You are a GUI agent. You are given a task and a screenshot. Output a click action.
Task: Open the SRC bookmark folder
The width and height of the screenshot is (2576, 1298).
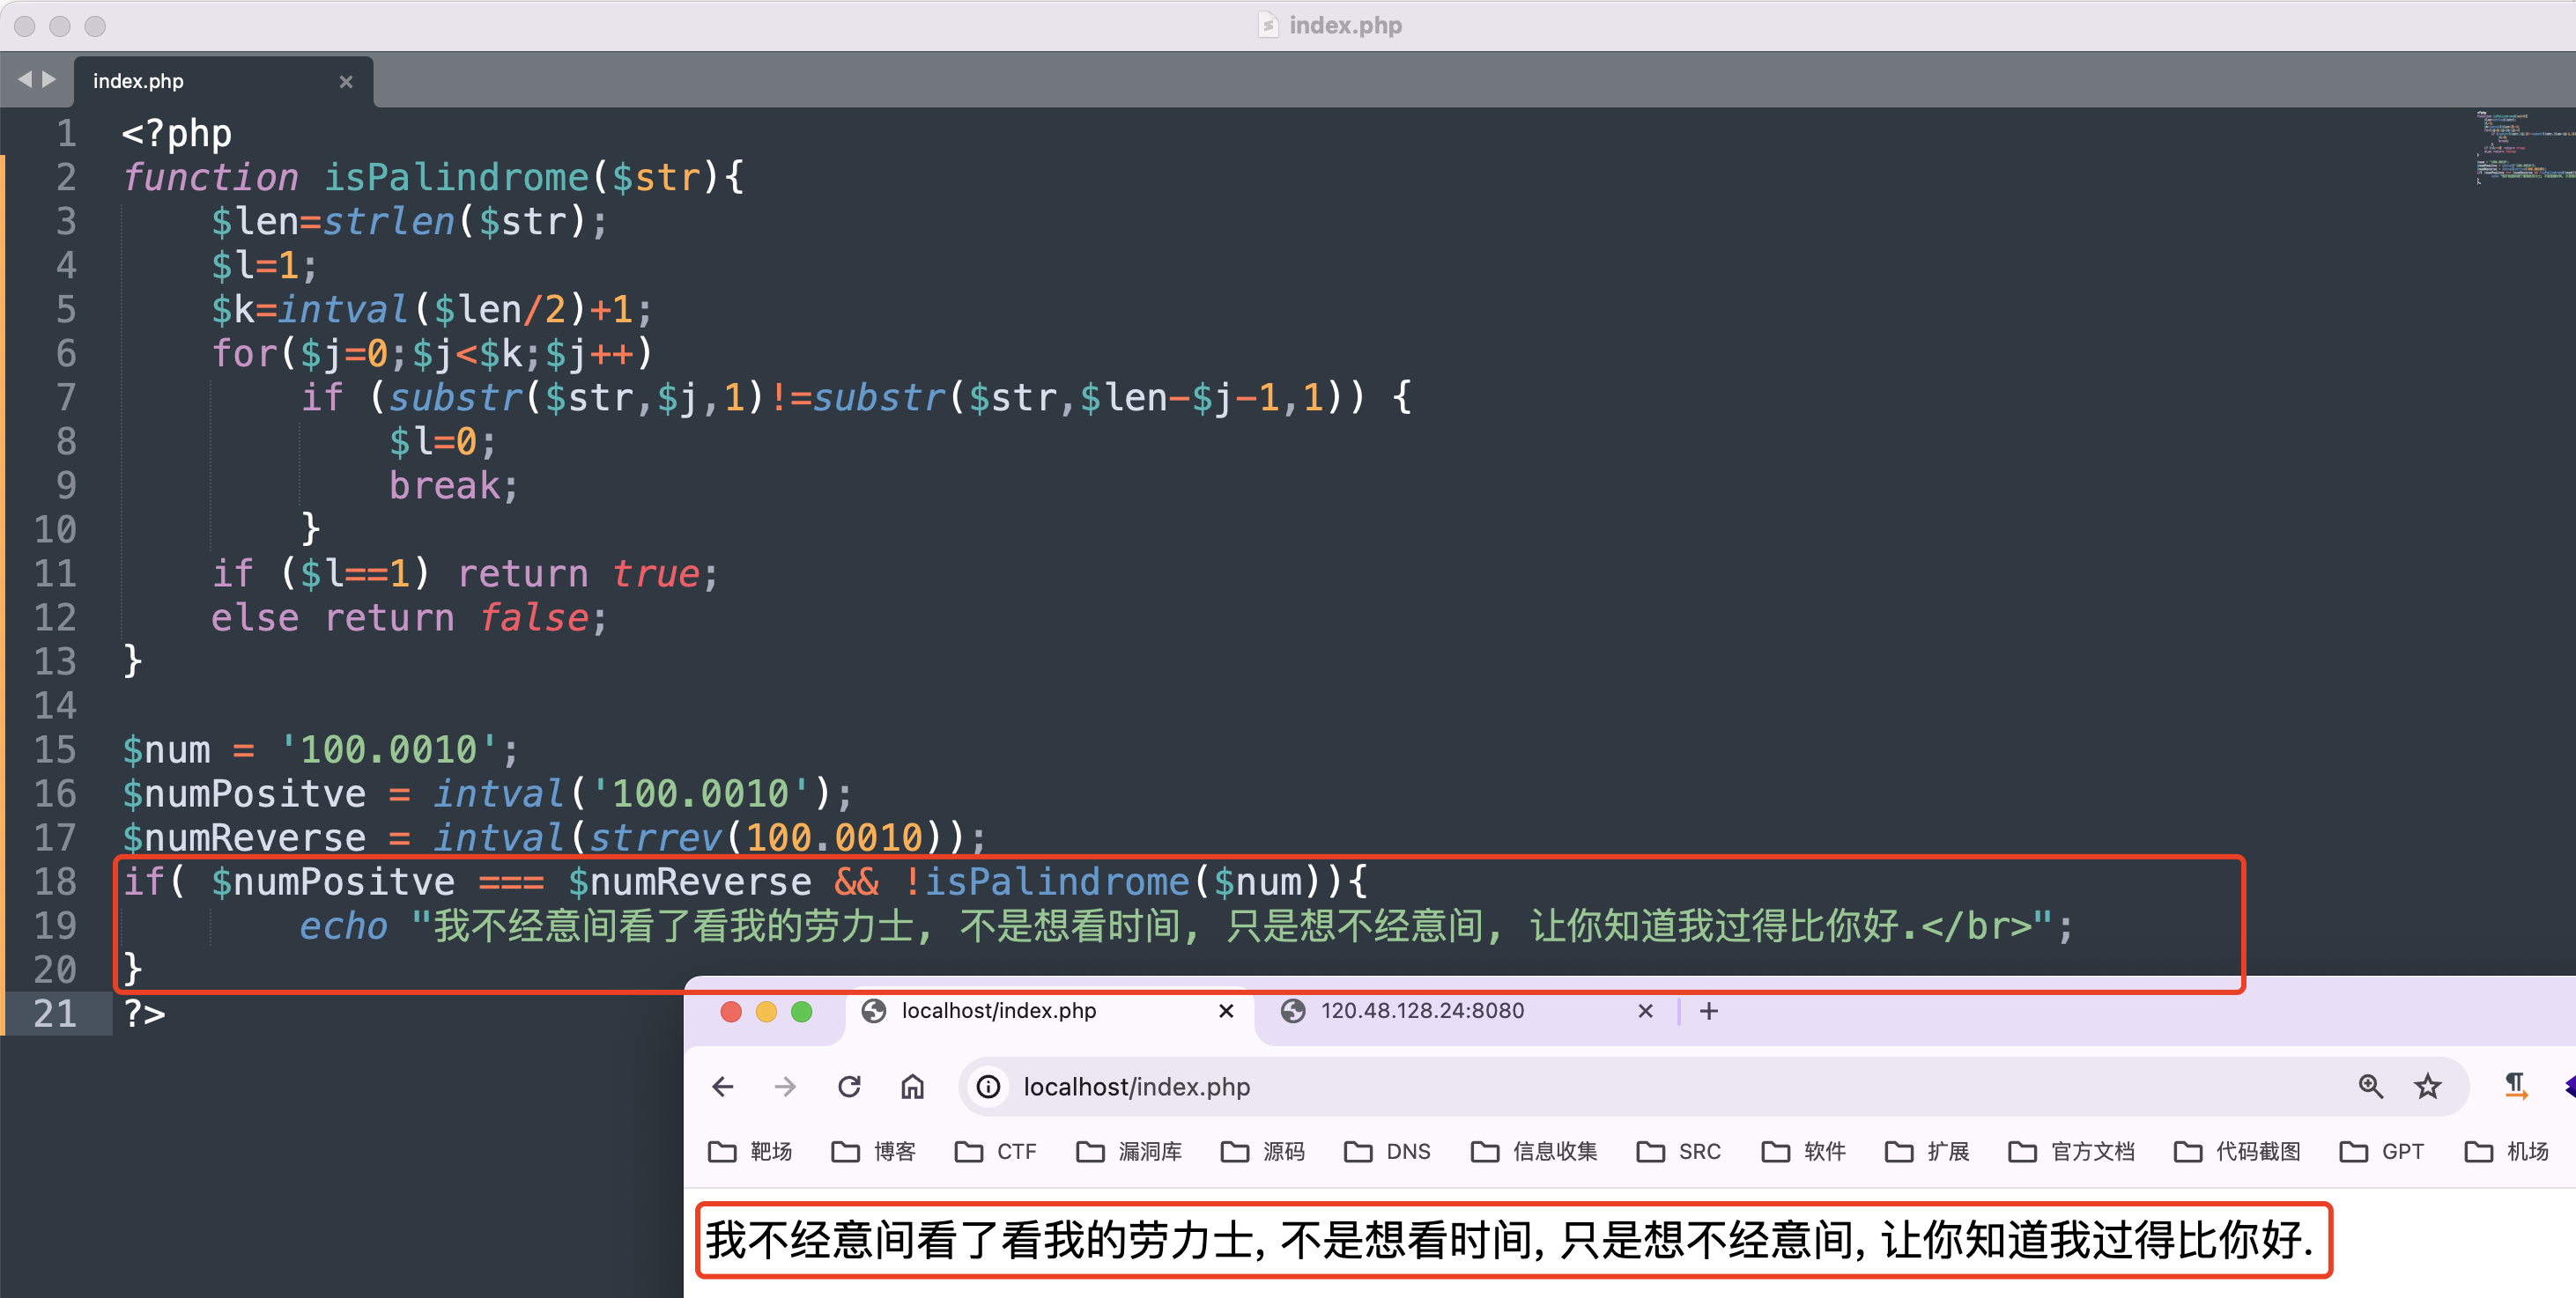click(1680, 1151)
